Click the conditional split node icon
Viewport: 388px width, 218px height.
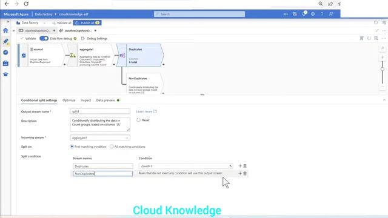(x=122, y=55)
